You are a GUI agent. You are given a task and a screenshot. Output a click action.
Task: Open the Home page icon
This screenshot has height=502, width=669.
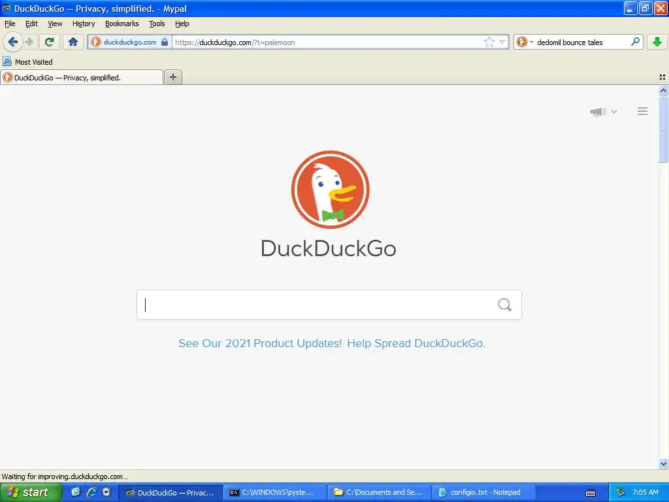[x=73, y=42]
